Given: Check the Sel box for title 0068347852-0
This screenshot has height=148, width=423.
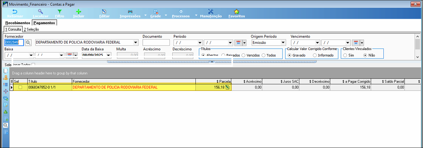Looking at the screenshot, I should [20, 87].
